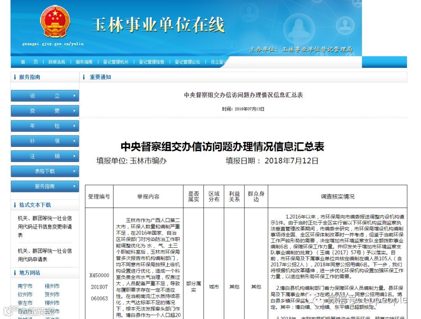Click the 区域分布 table header
The width and height of the screenshot is (421, 319).
tap(214, 196)
